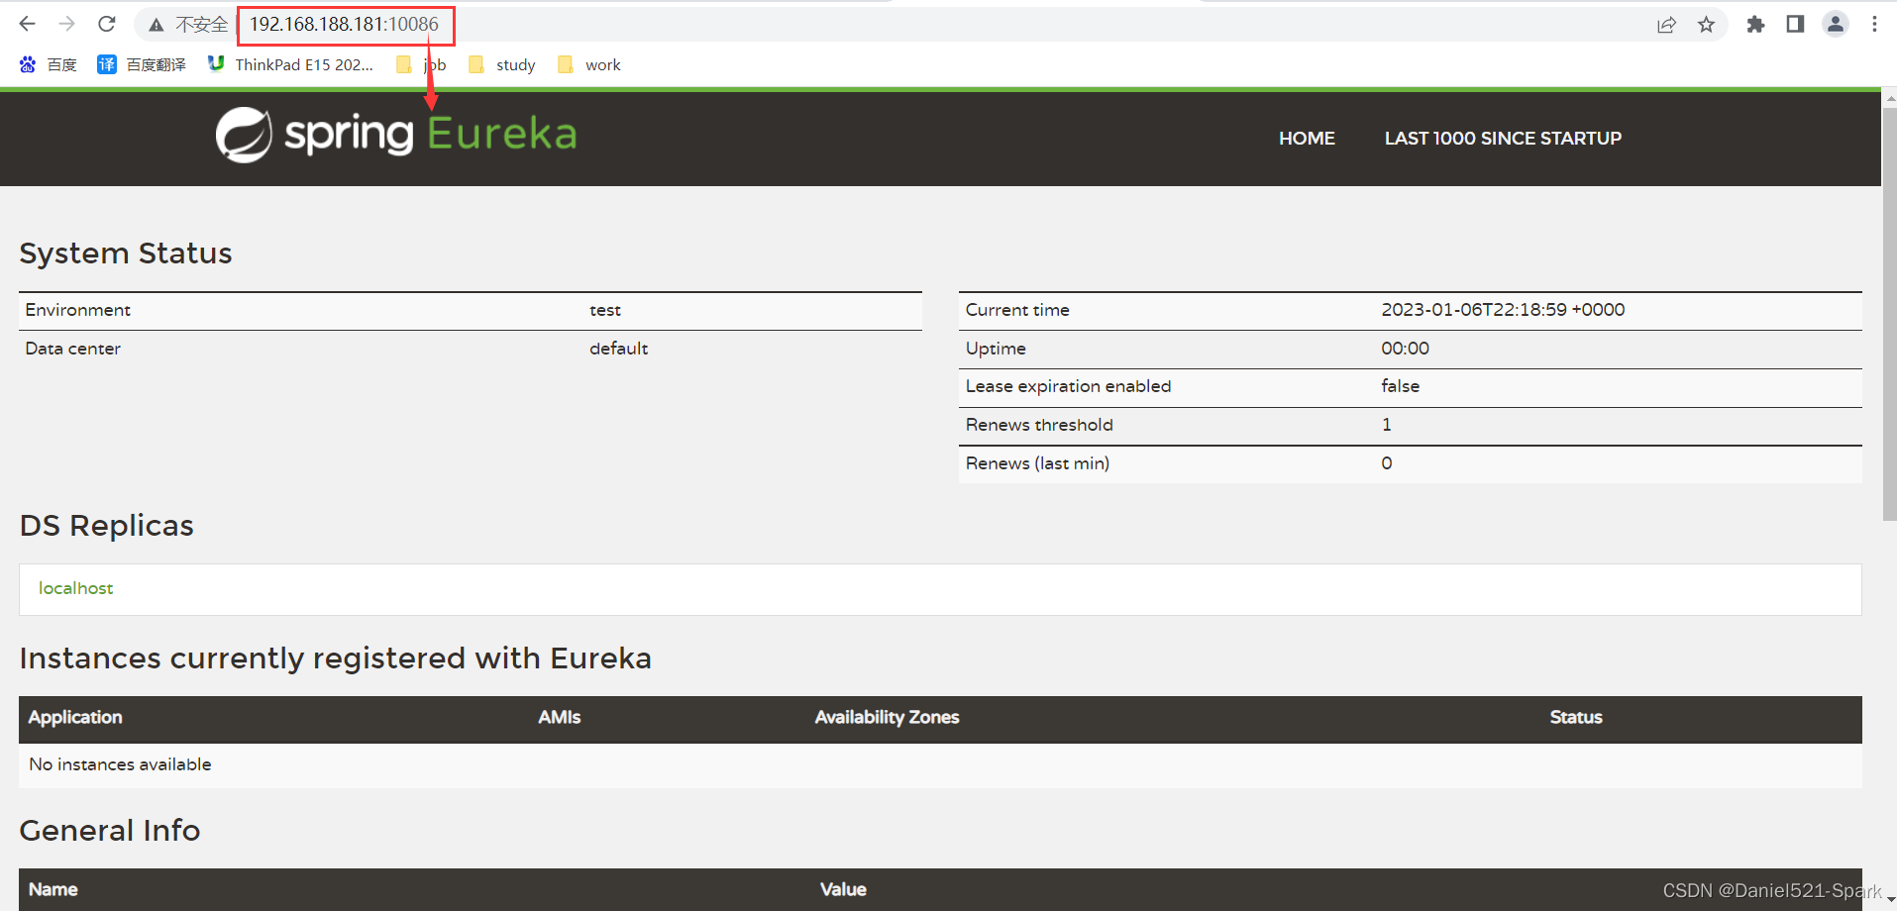1897x911 pixels.
Task: Open the browser extensions puzzle icon
Action: click(1755, 25)
